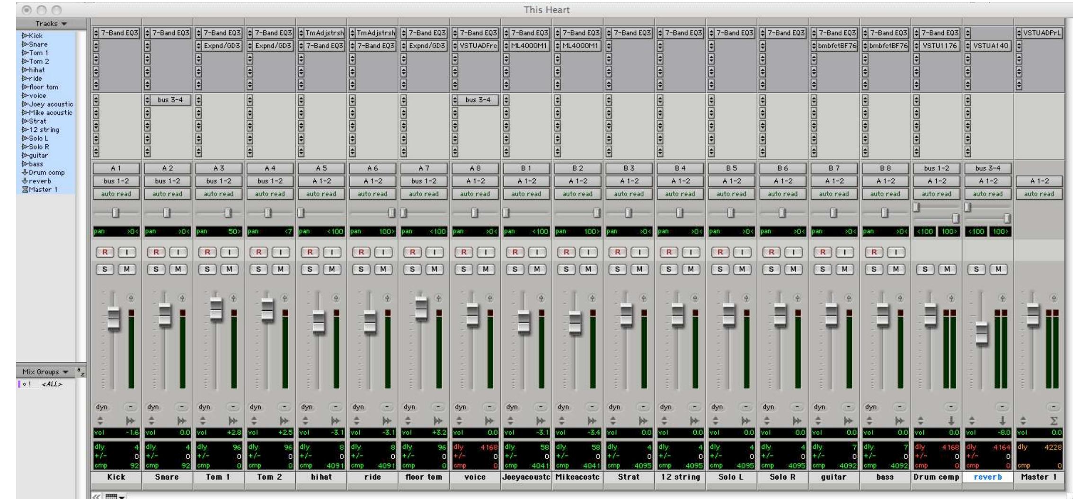
Task: Click the Tom 1 pan slider knob
Action: pyautogui.click(x=228, y=213)
